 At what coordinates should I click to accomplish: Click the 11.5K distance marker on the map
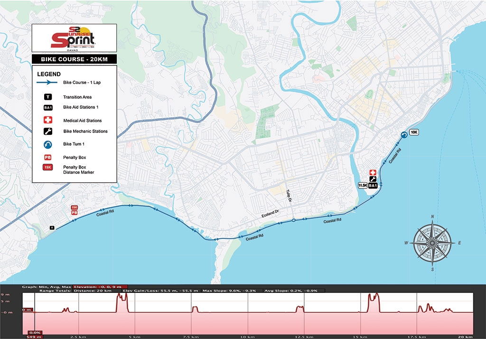click(x=363, y=186)
